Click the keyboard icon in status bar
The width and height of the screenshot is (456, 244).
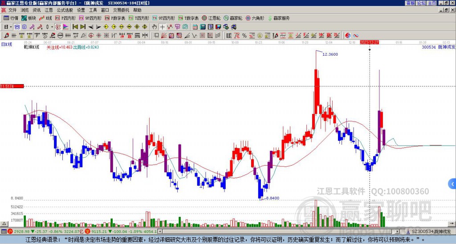[3, 232]
